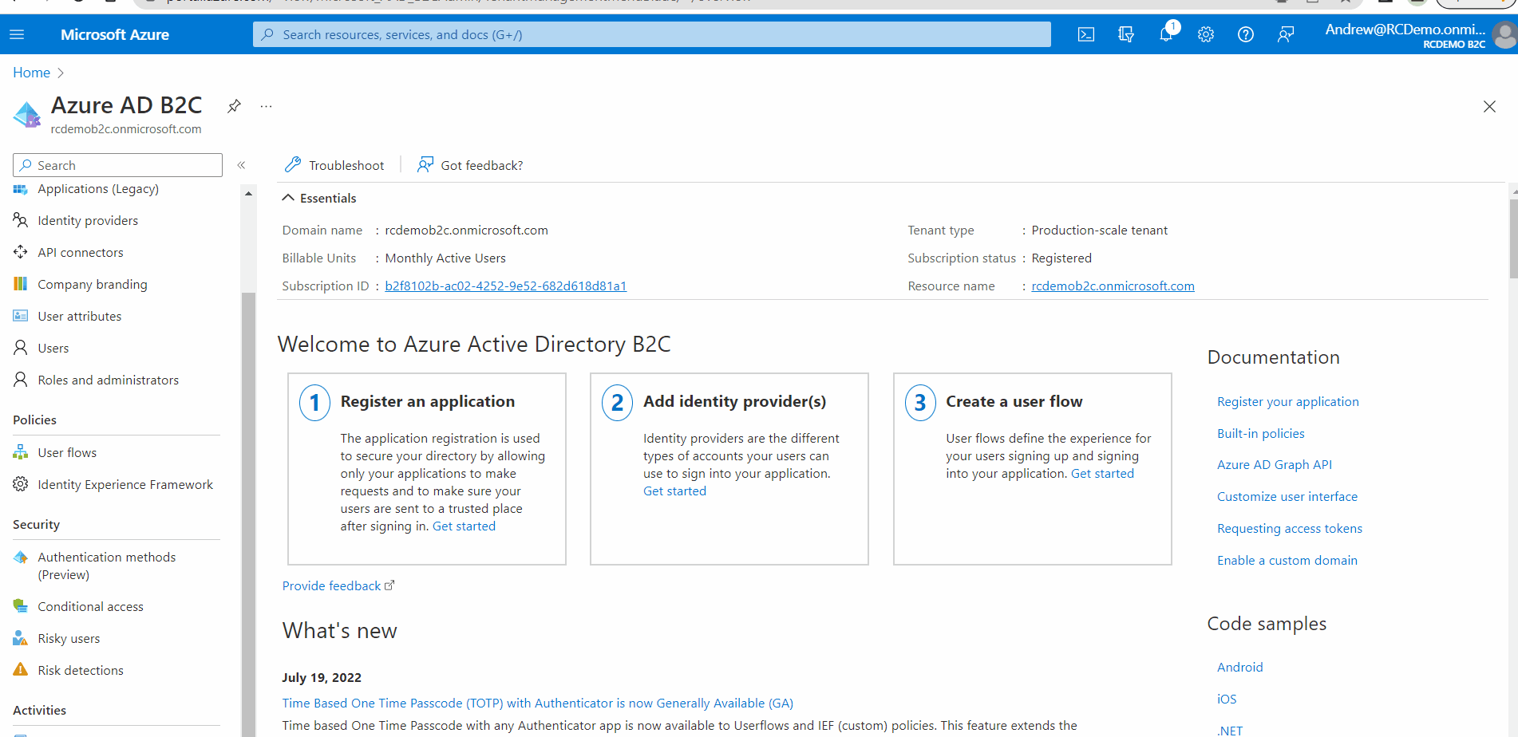Open the TOTP announcement article

point(537,703)
